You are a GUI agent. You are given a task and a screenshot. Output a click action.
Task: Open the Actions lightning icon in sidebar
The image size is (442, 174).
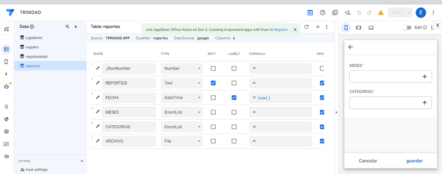(6, 74)
